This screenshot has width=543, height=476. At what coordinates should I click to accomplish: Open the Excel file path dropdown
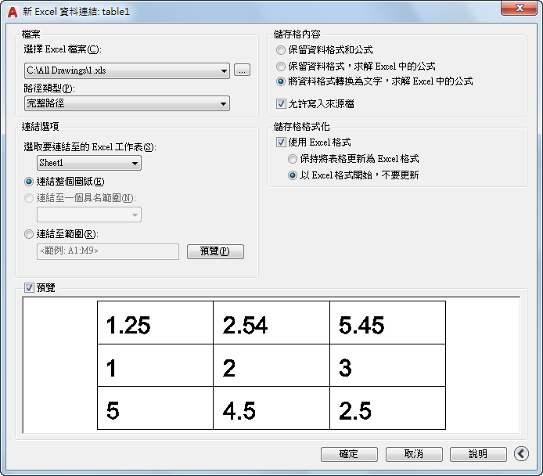(127, 70)
